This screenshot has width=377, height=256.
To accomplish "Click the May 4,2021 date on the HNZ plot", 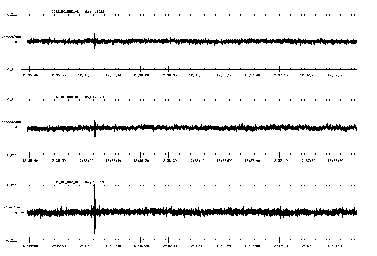I will coord(94,182).
